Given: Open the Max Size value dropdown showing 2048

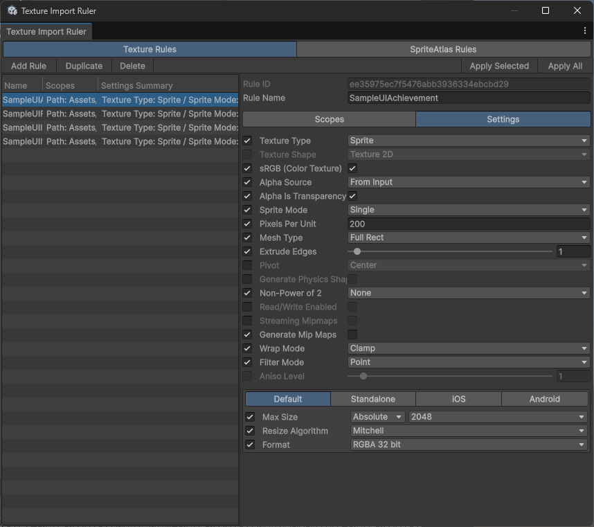Looking at the screenshot, I should point(498,417).
